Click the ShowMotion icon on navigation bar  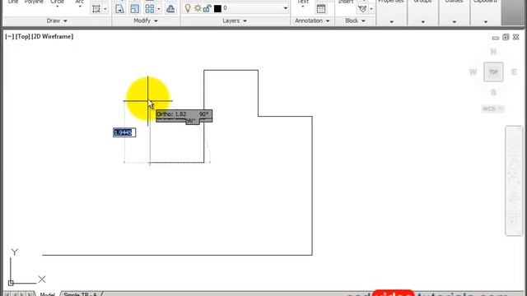(514, 219)
